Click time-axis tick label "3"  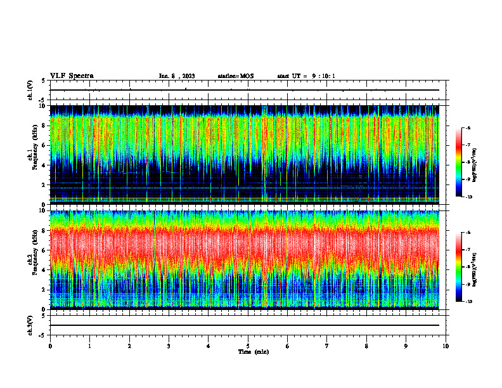pos(169,346)
